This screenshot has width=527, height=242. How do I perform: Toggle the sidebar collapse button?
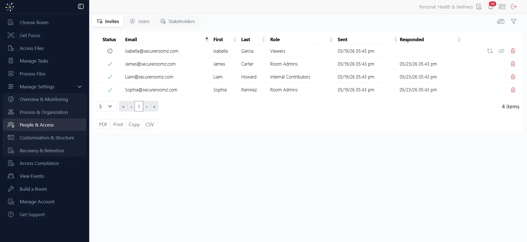(x=81, y=7)
